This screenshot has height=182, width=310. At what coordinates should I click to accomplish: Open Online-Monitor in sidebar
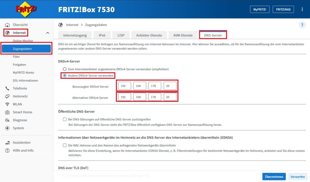coord(23,41)
